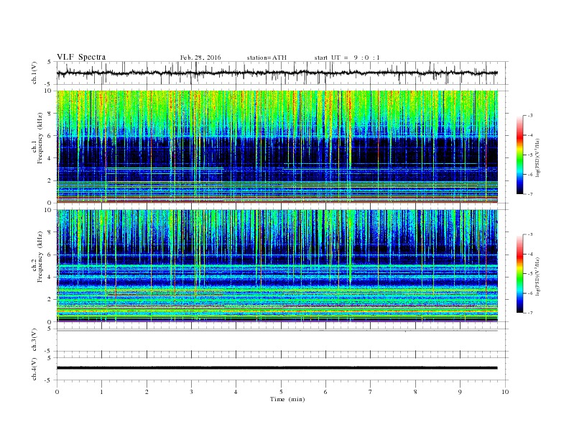
Task: Click time axis tick label "0"
Action: (x=57, y=392)
